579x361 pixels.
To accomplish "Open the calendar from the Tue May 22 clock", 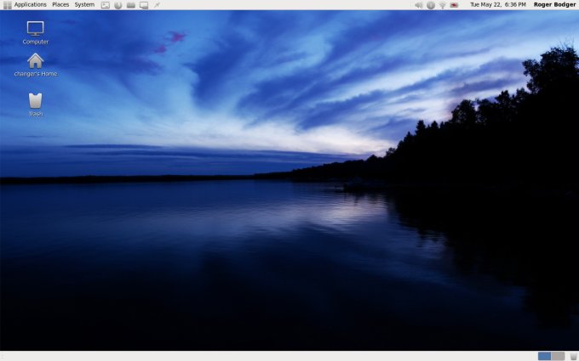I will pyautogui.click(x=497, y=5).
